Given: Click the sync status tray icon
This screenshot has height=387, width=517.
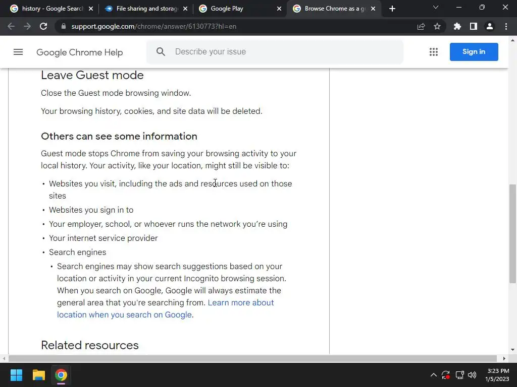Looking at the screenshot, I should 446,375.
